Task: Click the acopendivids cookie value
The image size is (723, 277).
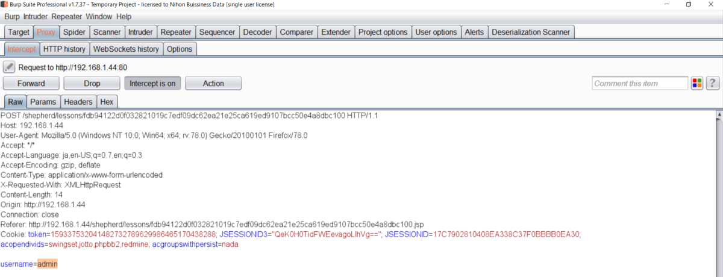Action: tap(97, 244)
